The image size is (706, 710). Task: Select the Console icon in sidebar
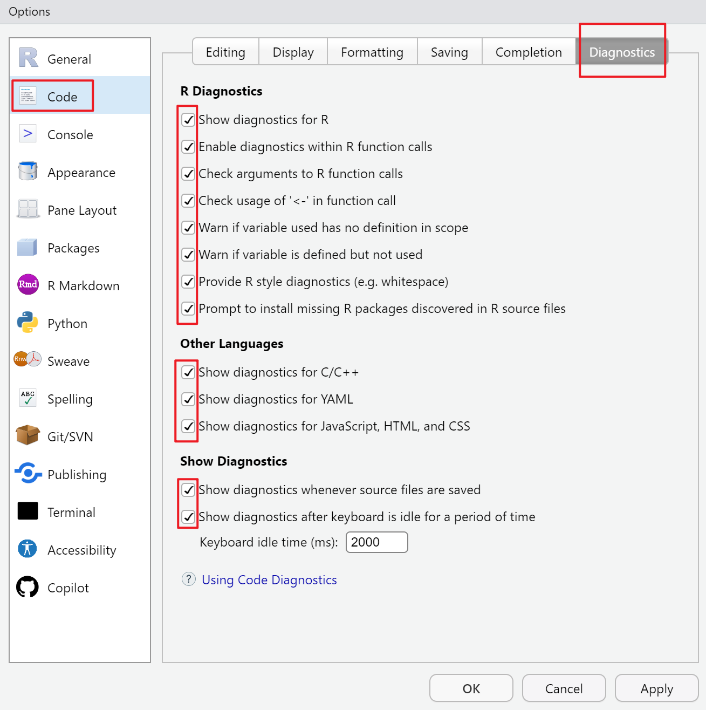pos(28,133)
